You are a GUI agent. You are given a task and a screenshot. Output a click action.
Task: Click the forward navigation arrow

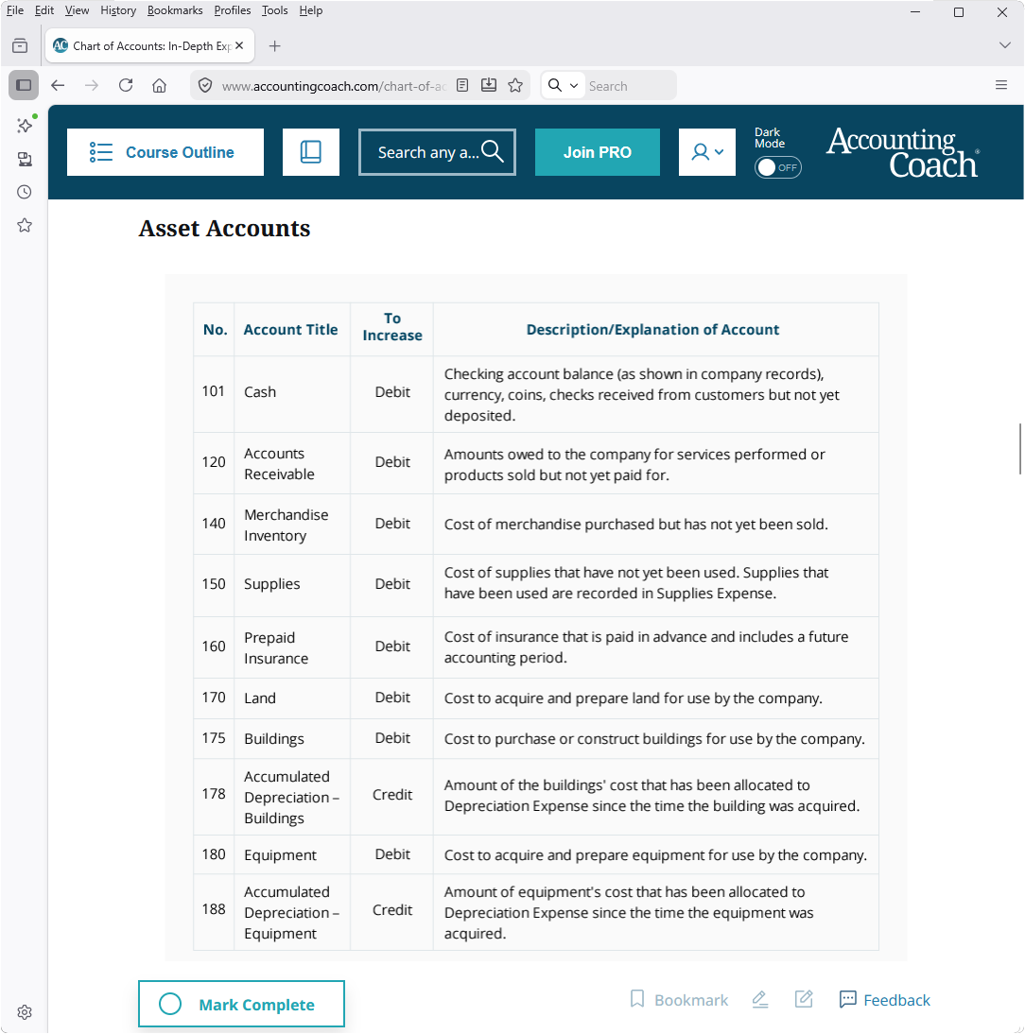[92, 85]
